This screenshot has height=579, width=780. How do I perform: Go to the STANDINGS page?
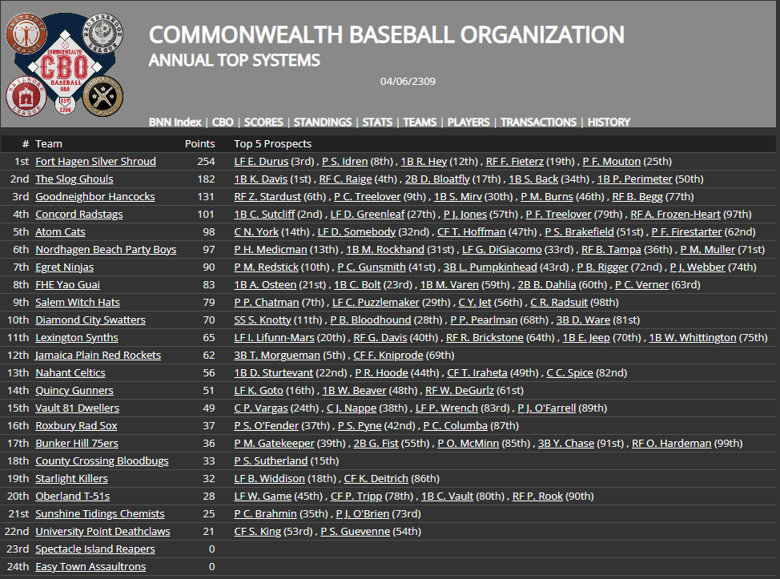click(x=322, y=123)
